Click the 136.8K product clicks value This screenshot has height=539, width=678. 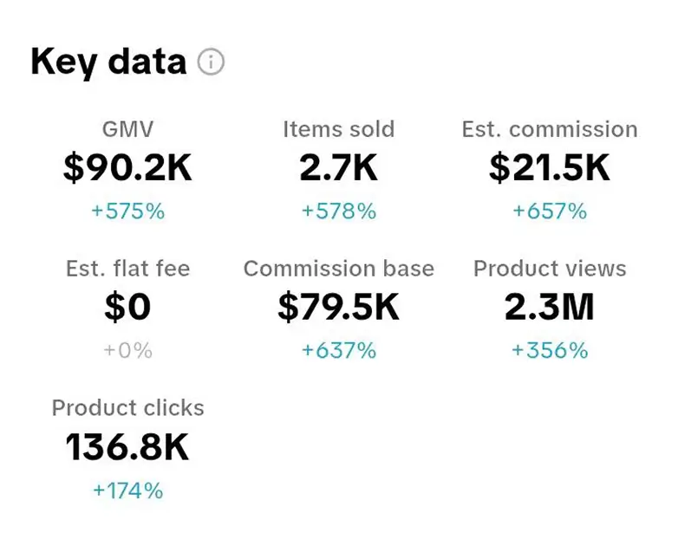coord(127,447)
